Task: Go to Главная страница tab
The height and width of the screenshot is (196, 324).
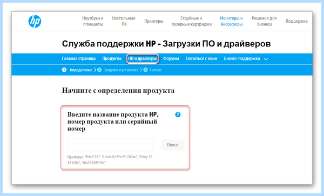Action: pyautogui.click(x=79, y=58)
